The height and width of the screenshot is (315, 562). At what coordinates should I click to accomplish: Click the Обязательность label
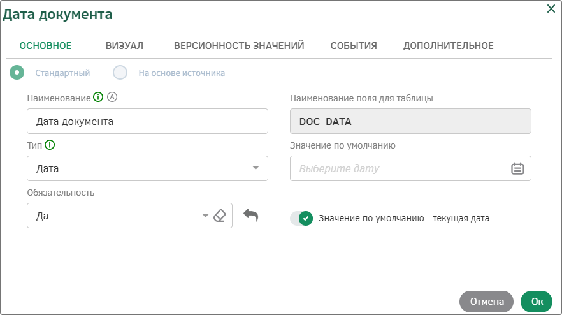point(61,193)
